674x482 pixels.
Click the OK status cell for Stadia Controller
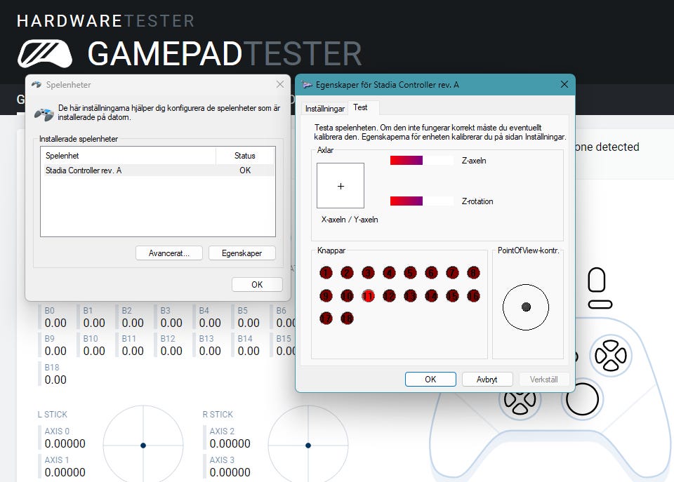point(245,170)
